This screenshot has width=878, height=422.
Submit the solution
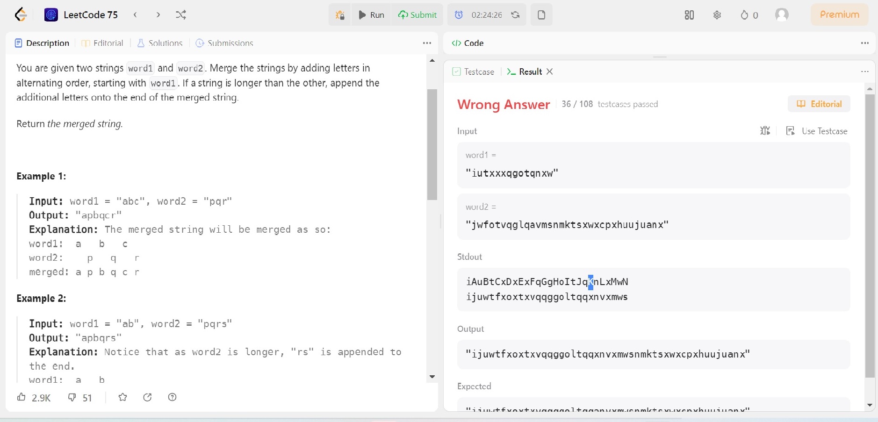point(417,15)
